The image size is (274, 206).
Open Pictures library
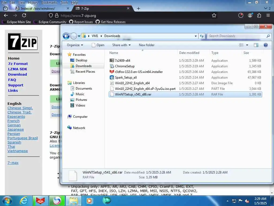point(81,100)
